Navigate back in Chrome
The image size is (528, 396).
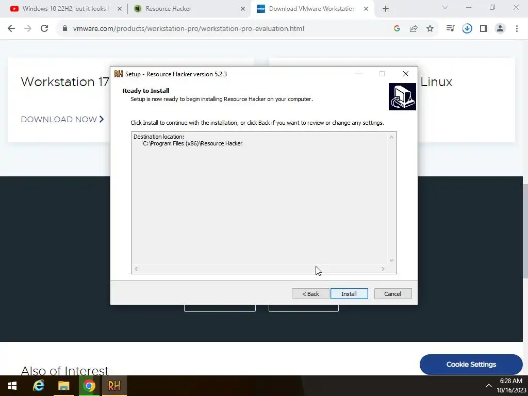coord(11,29)
